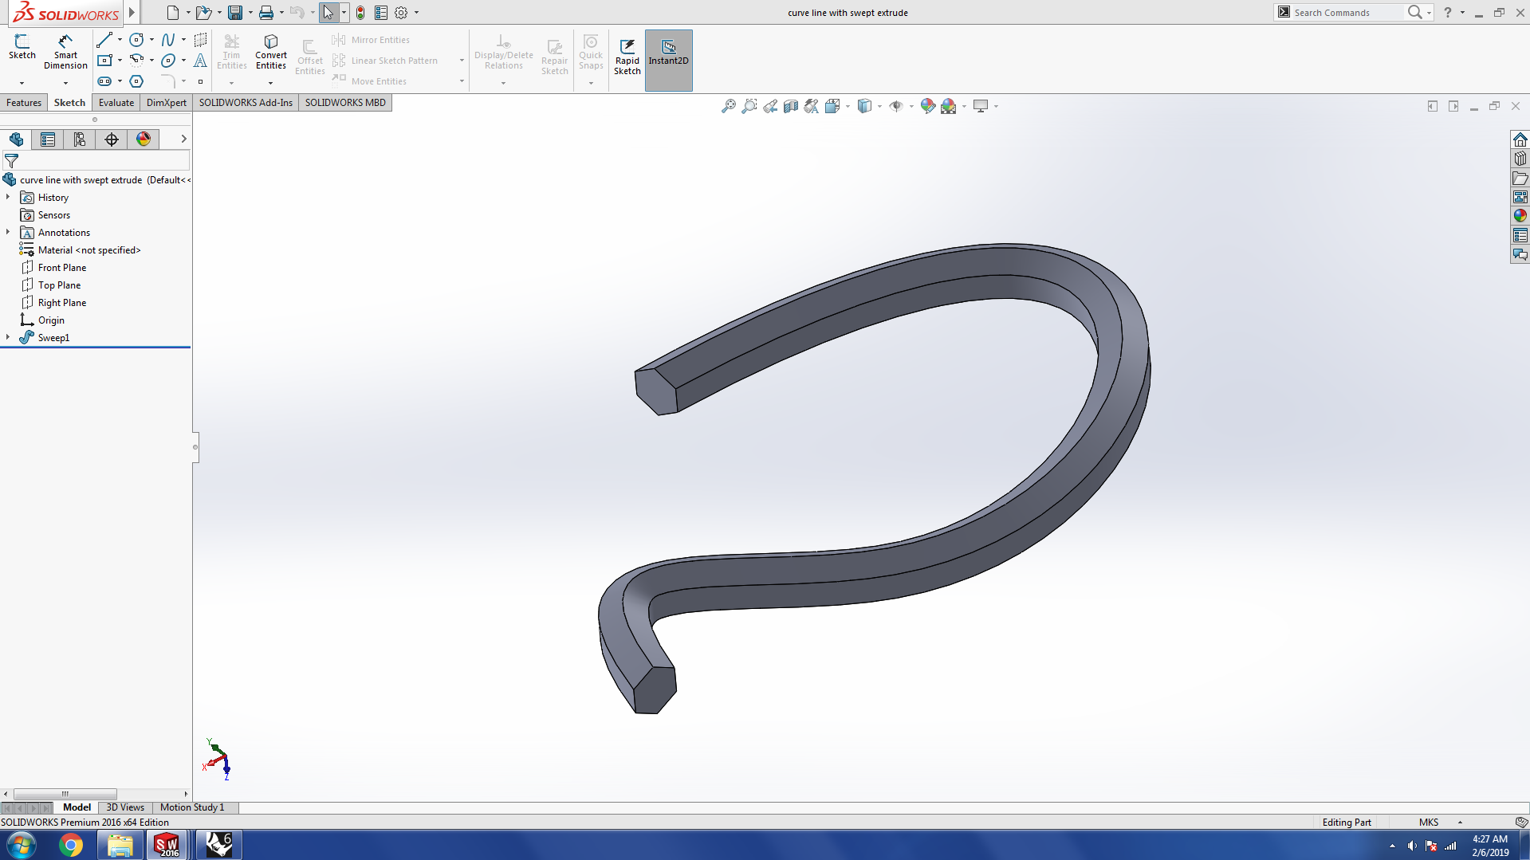Click the Zoom to Area icon
1530x860 pixels.
coord(749,106)
